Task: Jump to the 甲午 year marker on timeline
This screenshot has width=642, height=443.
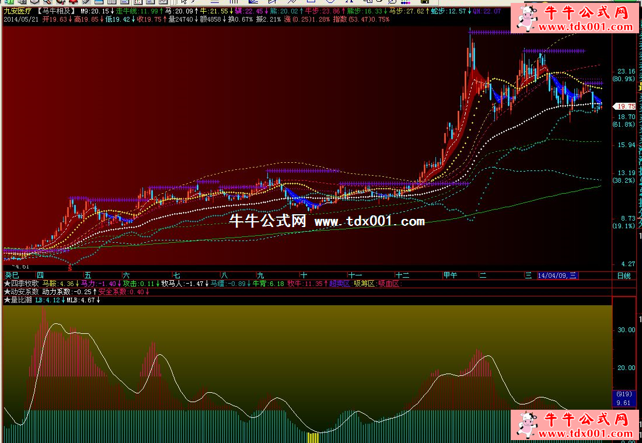Action: click(x=450, y=275)
